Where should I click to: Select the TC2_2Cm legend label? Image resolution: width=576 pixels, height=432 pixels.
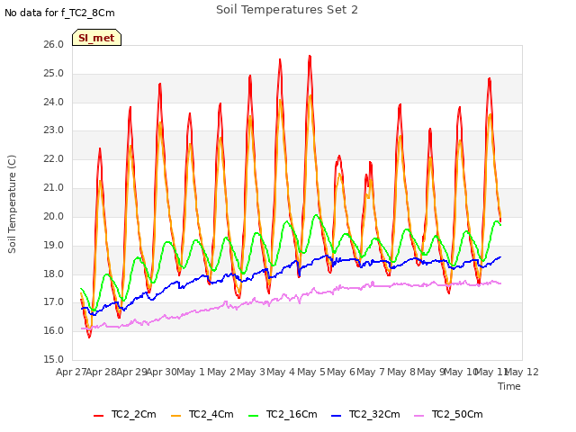pos(134,414)
